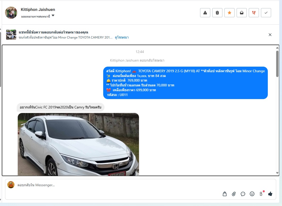
Task: Open the ดูโฆษณา ad link
Action: (122, 37)
